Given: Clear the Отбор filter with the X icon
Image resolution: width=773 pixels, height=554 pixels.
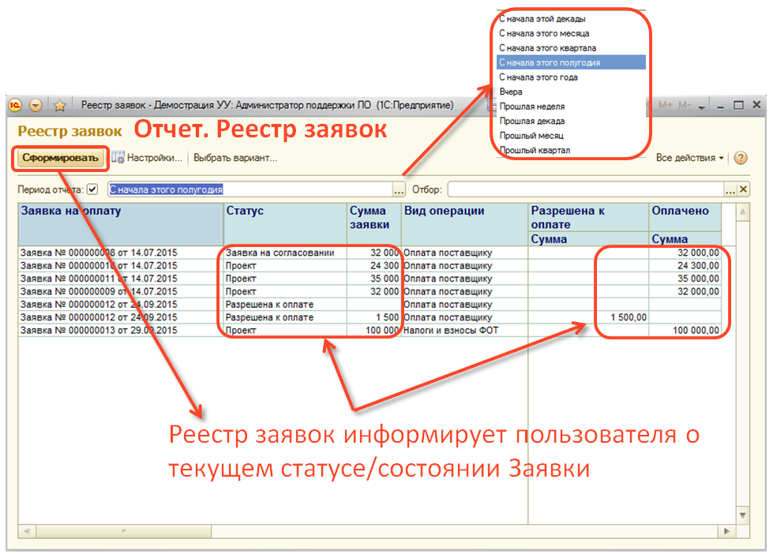Looking at the screenshot, I should [x=743, y=189].
